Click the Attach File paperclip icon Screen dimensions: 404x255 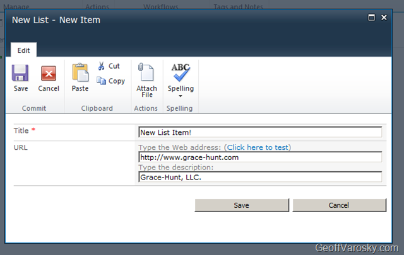click(x=146, y=73)
